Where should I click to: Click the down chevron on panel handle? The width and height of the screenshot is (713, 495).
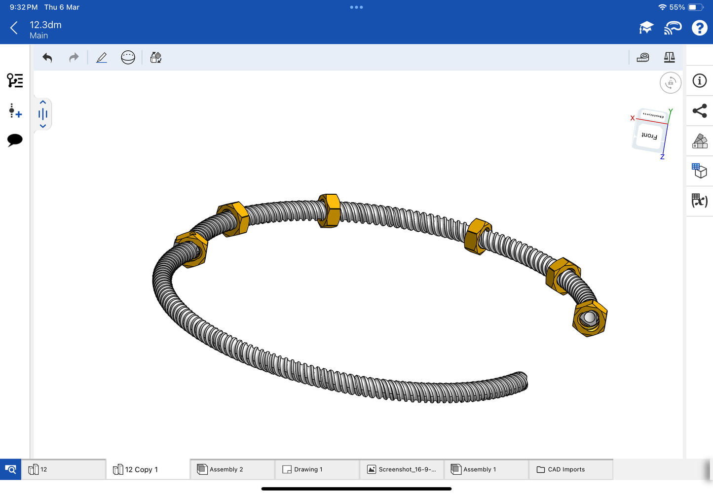[43, 126]
